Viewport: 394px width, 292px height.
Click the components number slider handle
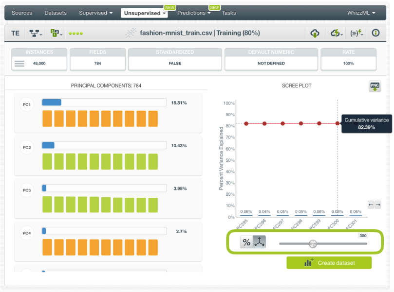pos(313,243)
